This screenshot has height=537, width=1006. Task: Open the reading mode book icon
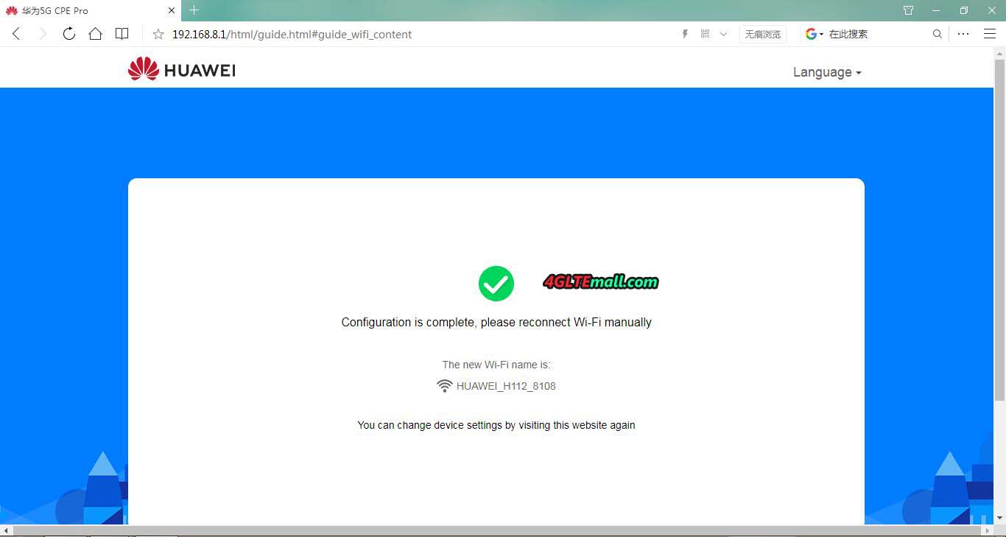point(122,34)
